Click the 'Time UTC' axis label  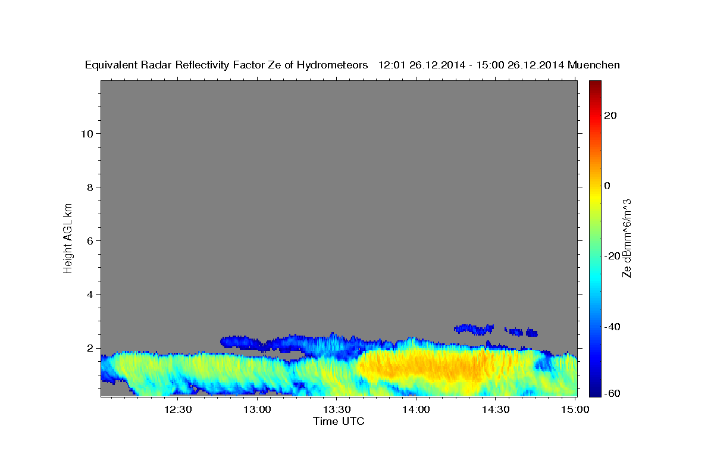click(339, 421)
